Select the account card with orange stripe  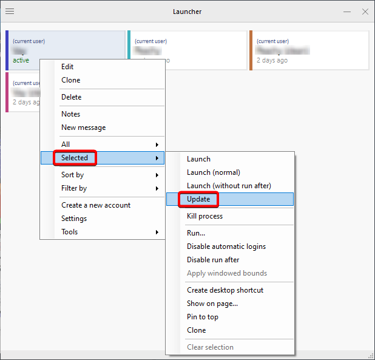tap(309, 50)
